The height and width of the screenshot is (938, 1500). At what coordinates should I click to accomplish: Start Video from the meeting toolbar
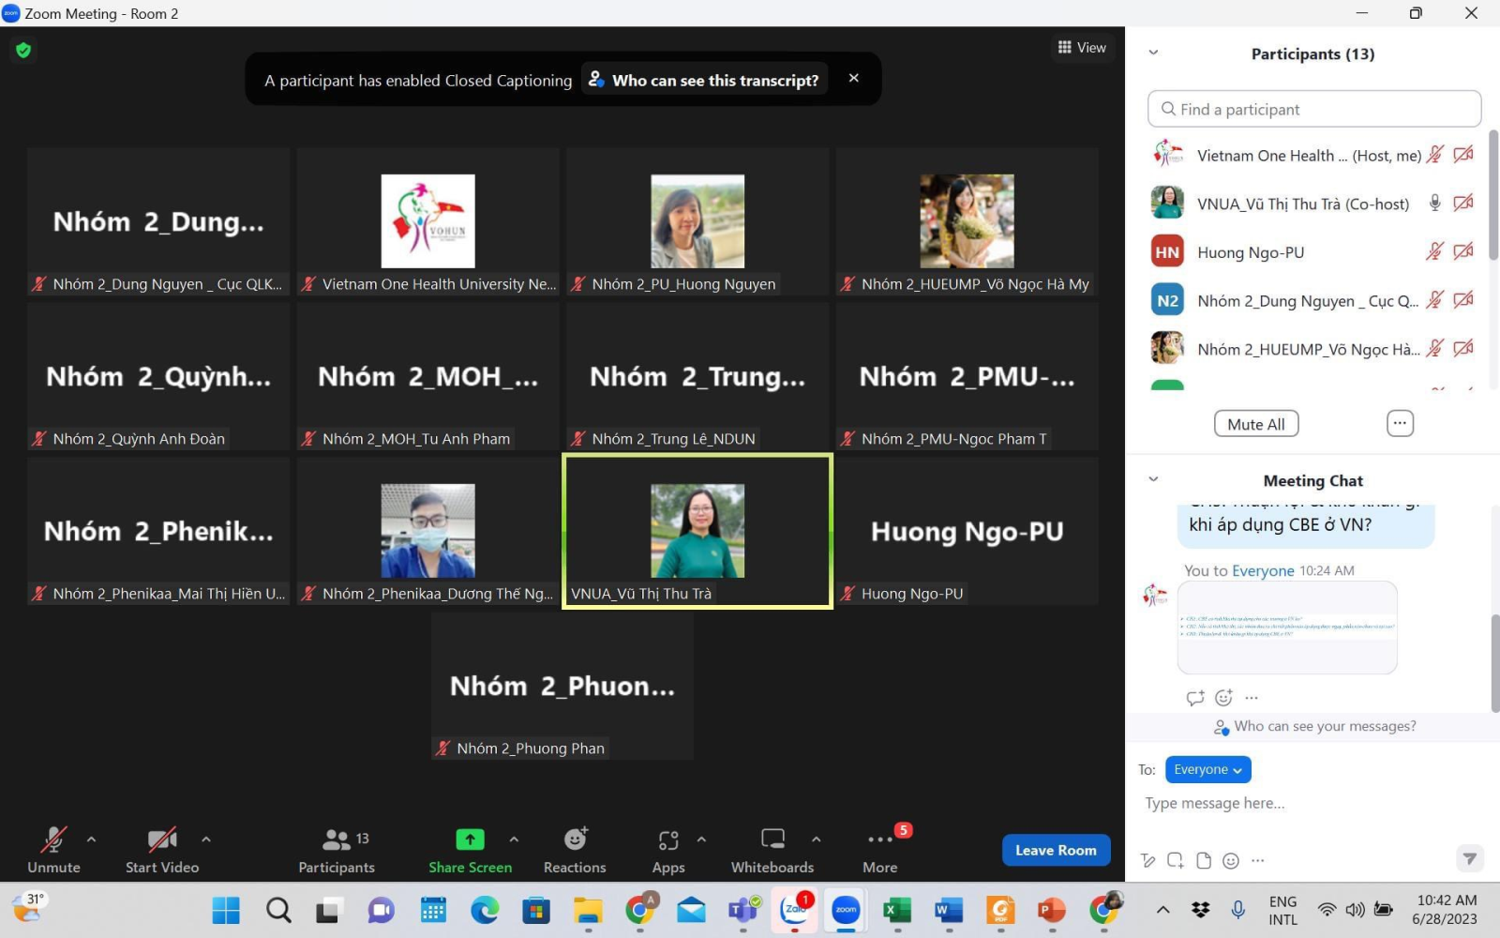pos(162,850)
